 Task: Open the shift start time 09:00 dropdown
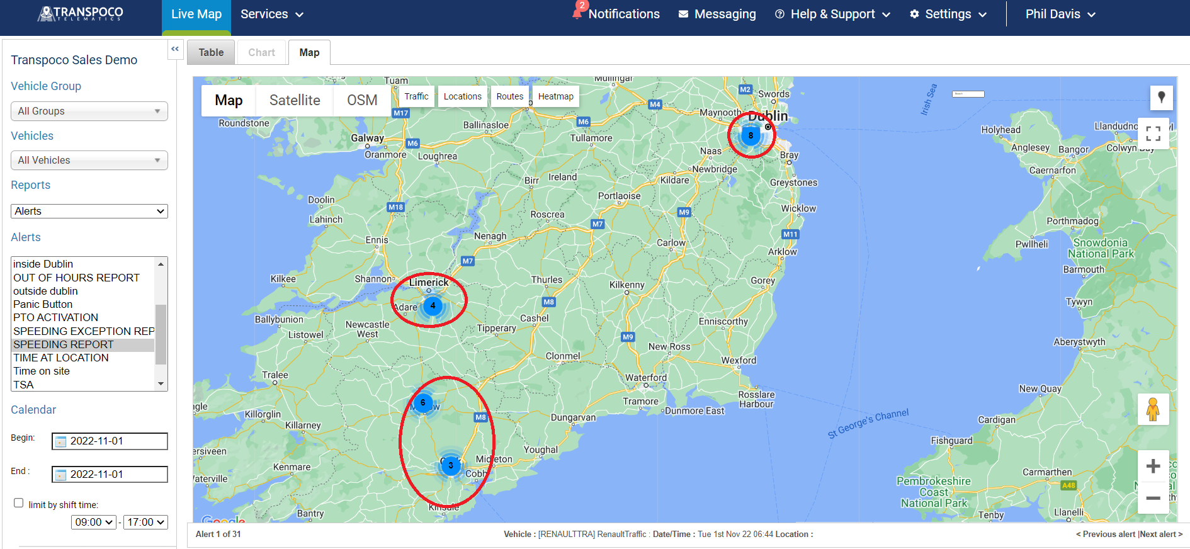94,522
